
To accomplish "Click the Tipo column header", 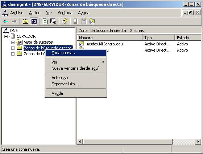I will (x=159, y=38).
